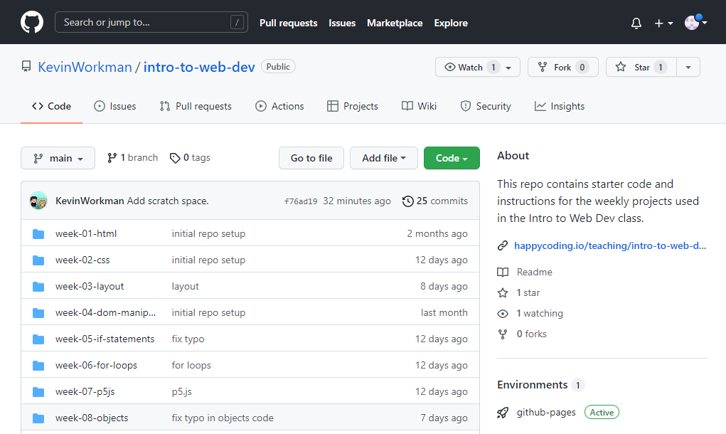
Task: Open Issues in top navigation bar
Action: pos(342,23)
